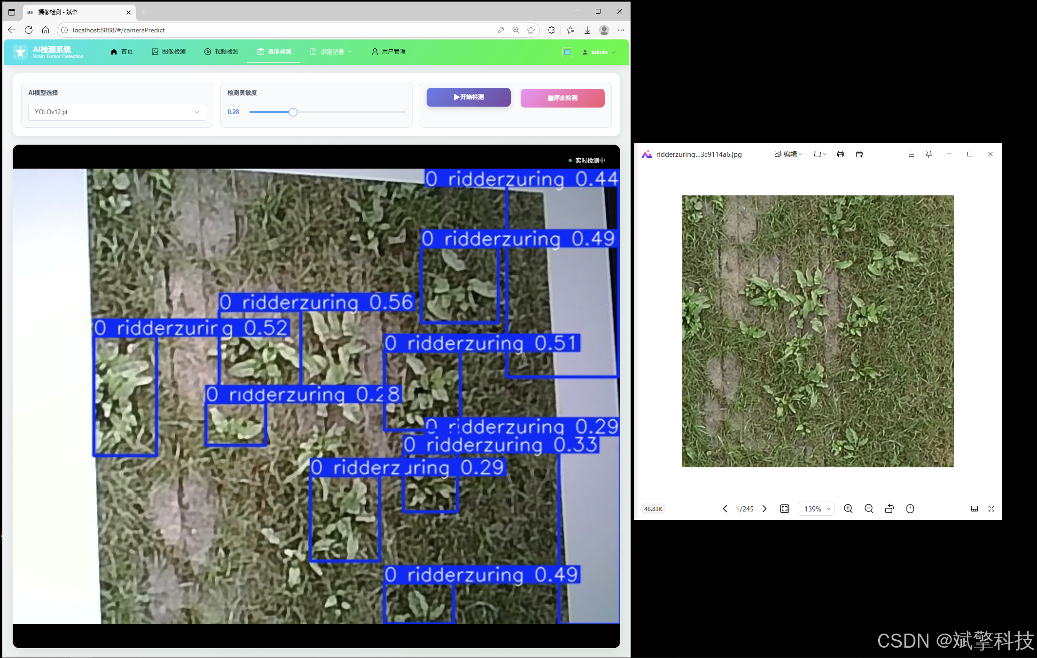
Task: Rotate the image in the viewer
Action: 889,509
